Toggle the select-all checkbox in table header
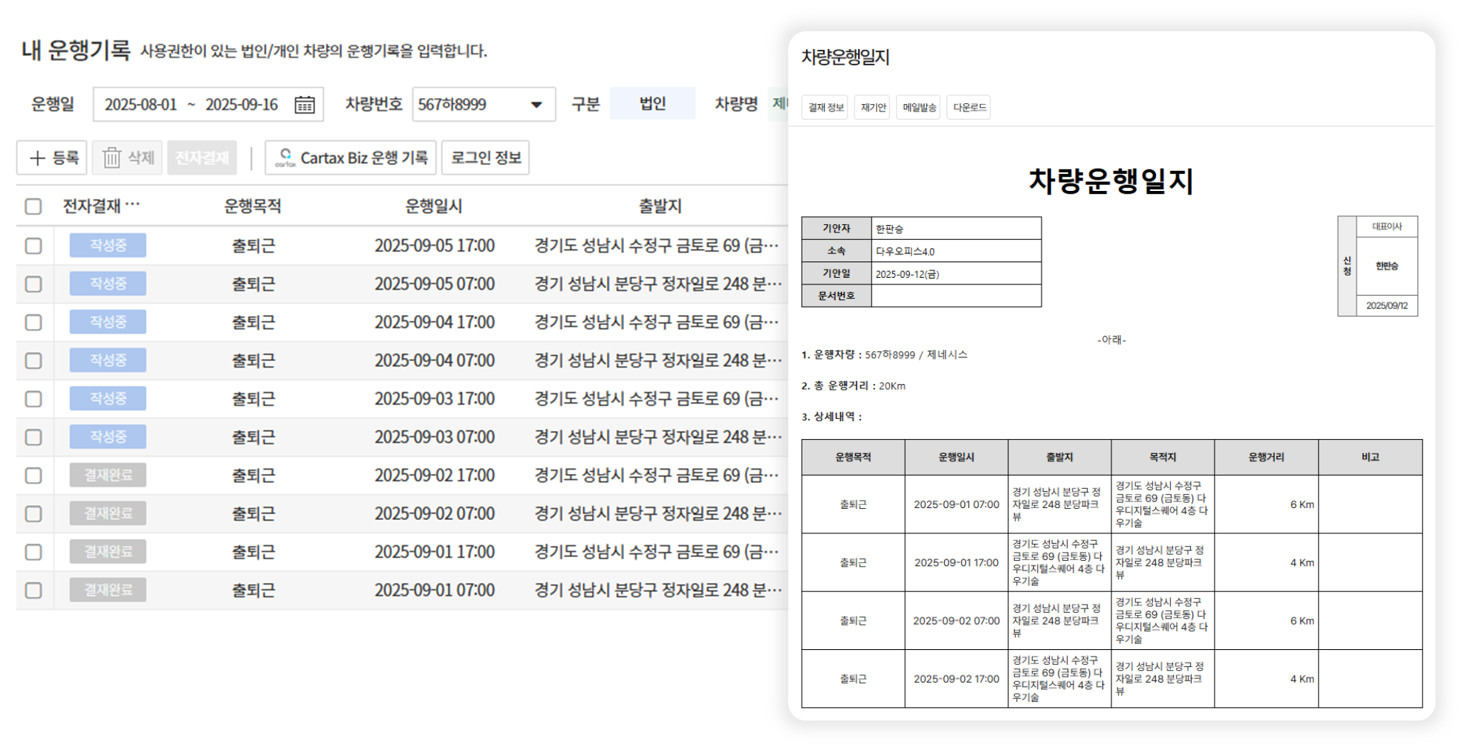 (x=33, y=207)
